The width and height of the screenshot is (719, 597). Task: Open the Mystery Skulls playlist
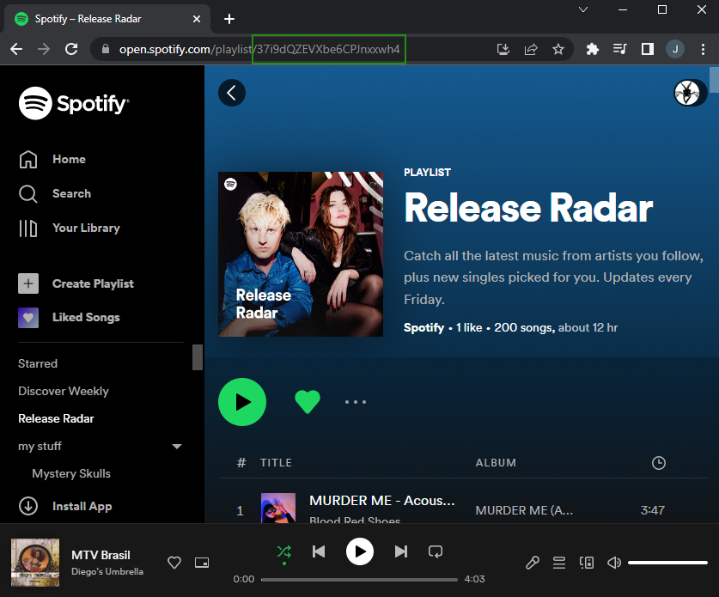pyautogui.click(x=71, y=473)
